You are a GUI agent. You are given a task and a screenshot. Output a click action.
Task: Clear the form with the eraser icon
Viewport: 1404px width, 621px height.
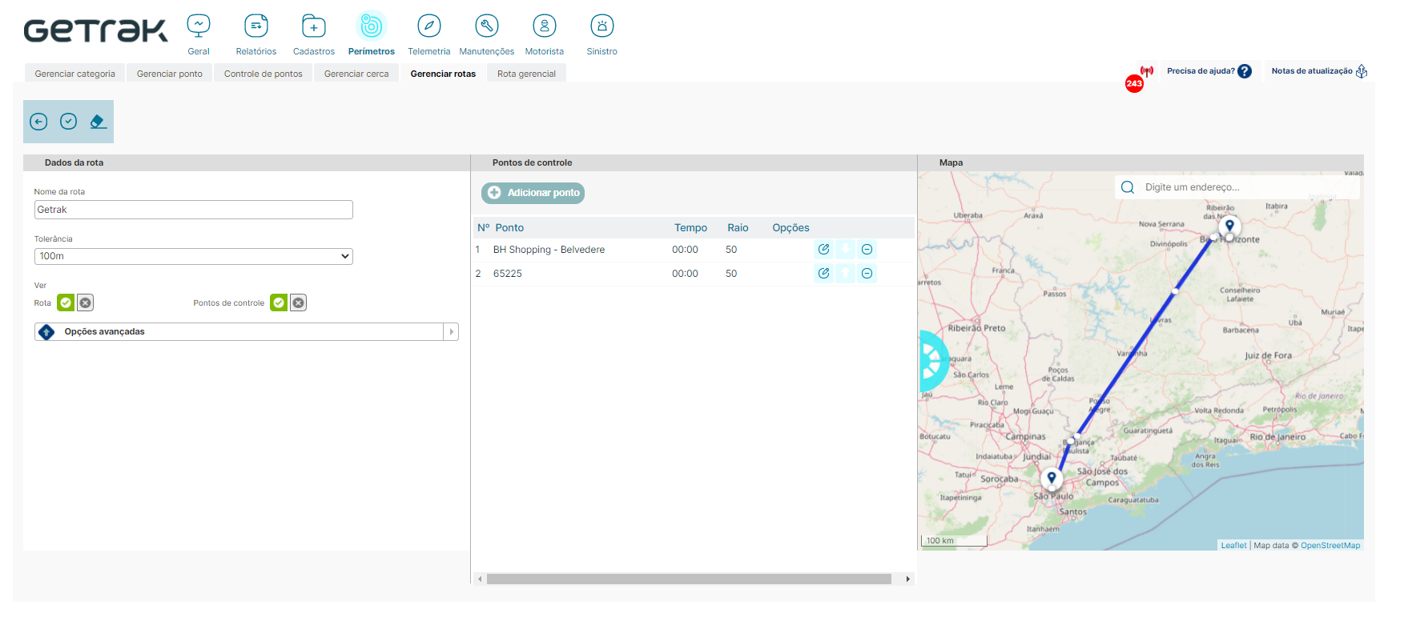point(98,122)
